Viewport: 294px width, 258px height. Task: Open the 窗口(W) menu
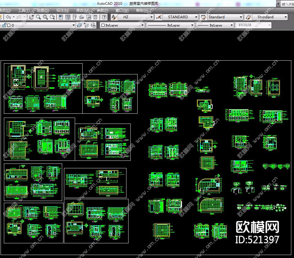122,10
